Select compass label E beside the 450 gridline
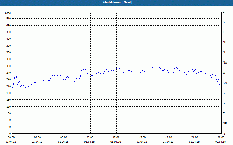 click(224, 32)
